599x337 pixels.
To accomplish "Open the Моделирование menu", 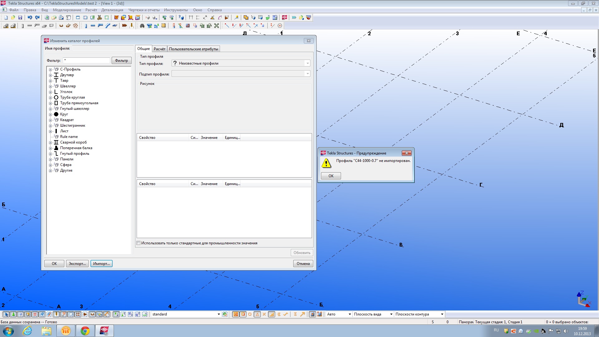I will point(67,10).
